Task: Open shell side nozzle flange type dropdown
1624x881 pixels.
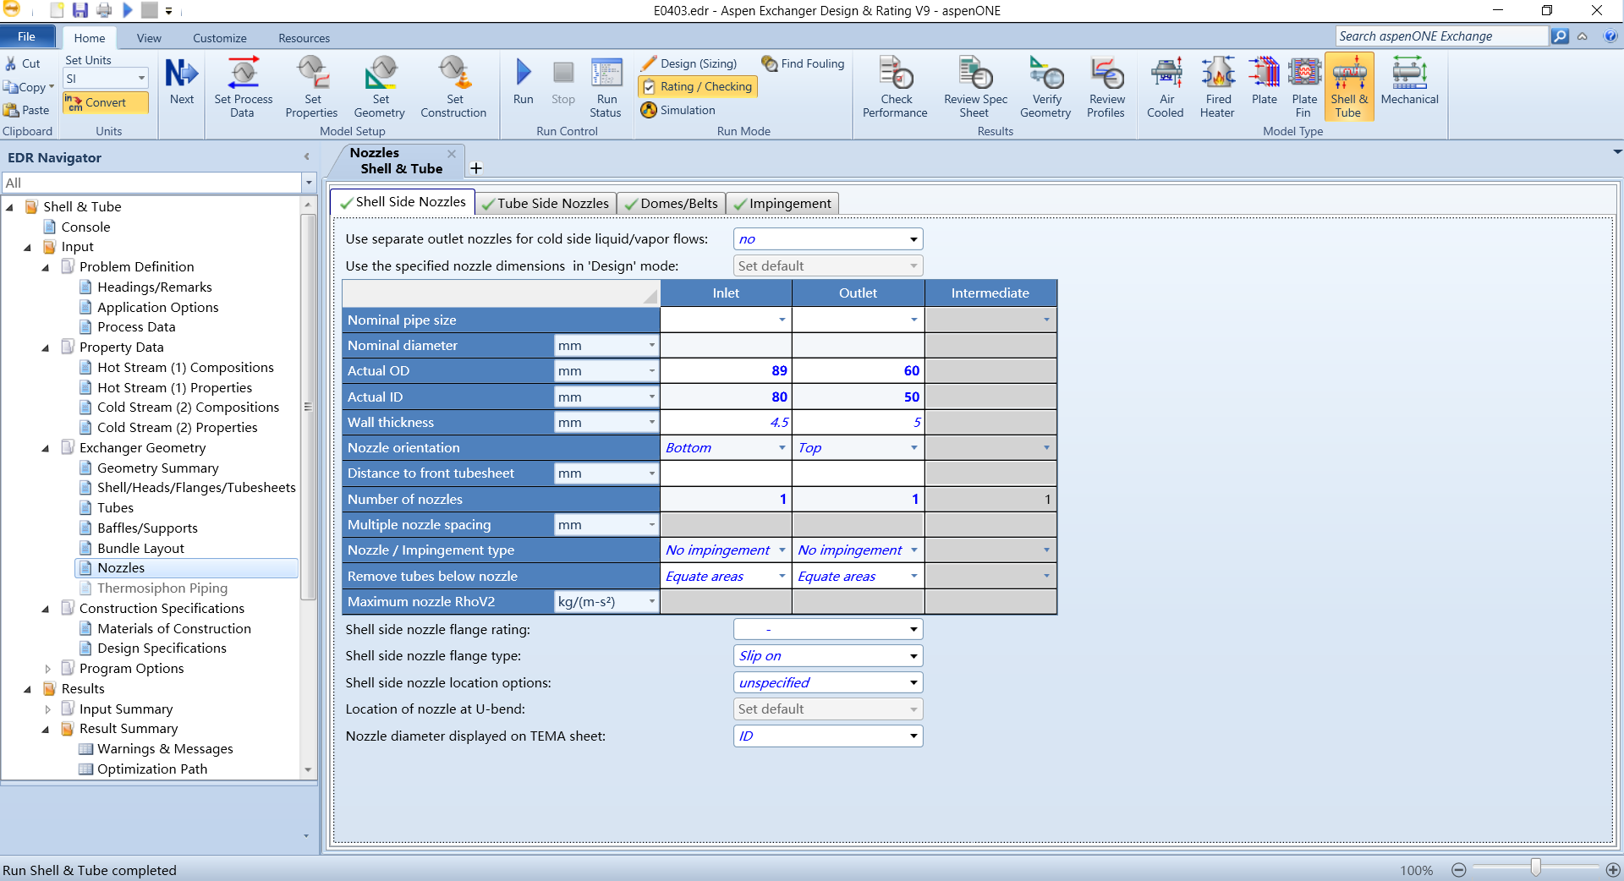Action: [x=913, y=656]
